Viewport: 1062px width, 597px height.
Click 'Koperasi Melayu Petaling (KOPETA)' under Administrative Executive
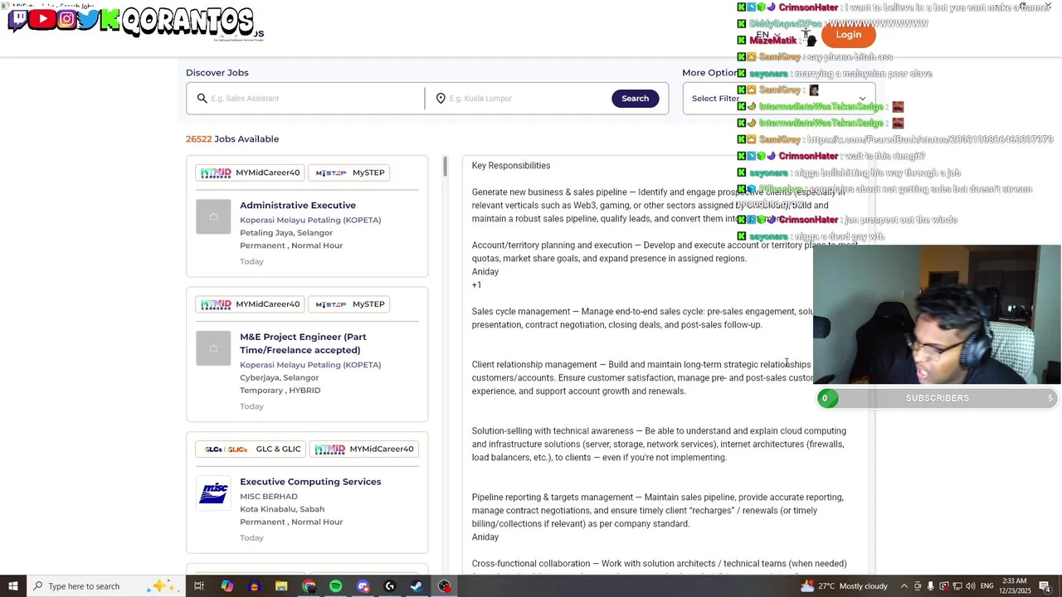click(310, 221)
